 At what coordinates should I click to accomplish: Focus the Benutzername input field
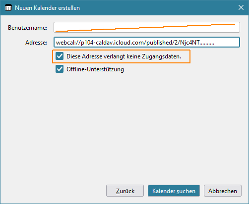(147, 27)
